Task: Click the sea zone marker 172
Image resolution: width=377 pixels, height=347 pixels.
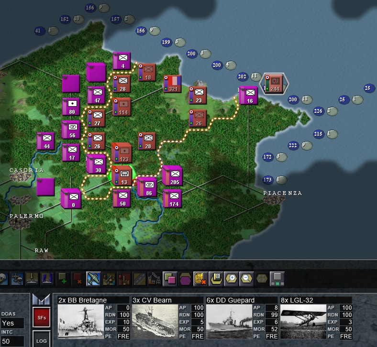Action: (x=267, y=157)
